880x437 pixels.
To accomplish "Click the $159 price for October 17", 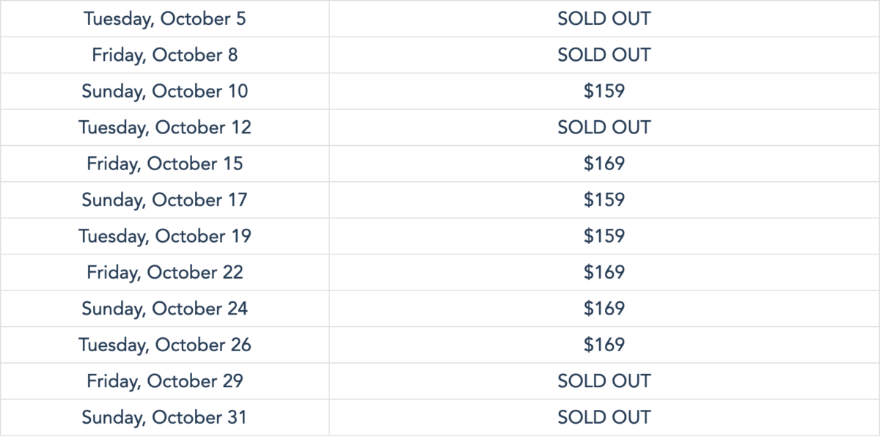I will [604, 199].
